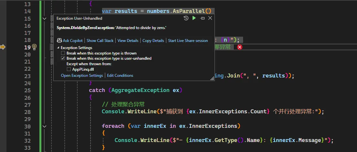Click View Details link

[x=128, y=41]
